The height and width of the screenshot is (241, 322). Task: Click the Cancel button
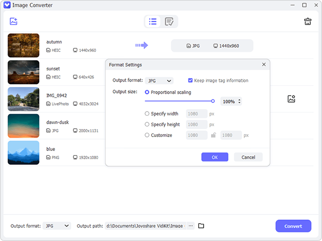pos(248,157)
